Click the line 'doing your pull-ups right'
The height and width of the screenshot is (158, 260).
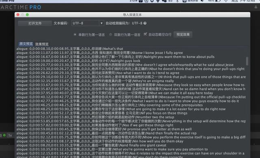pos(130,69)
